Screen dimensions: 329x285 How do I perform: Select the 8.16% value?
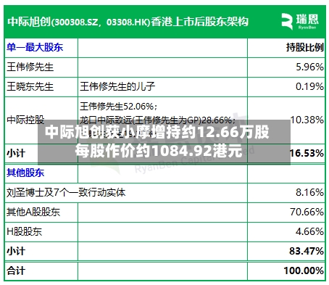tap(310, 193)
